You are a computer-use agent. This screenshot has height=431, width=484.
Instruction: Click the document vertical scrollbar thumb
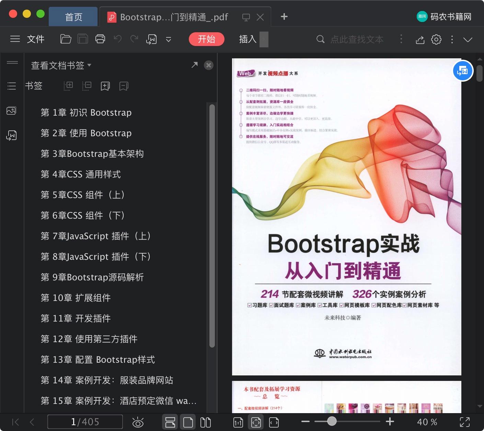pos(480,73)
